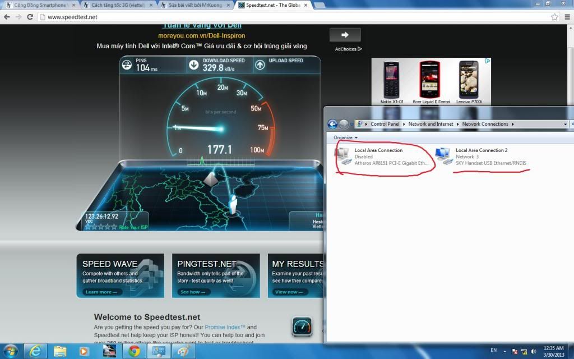574x359 pixels.
Task: Close the Sửa bài viết tab
Action: 229,5
